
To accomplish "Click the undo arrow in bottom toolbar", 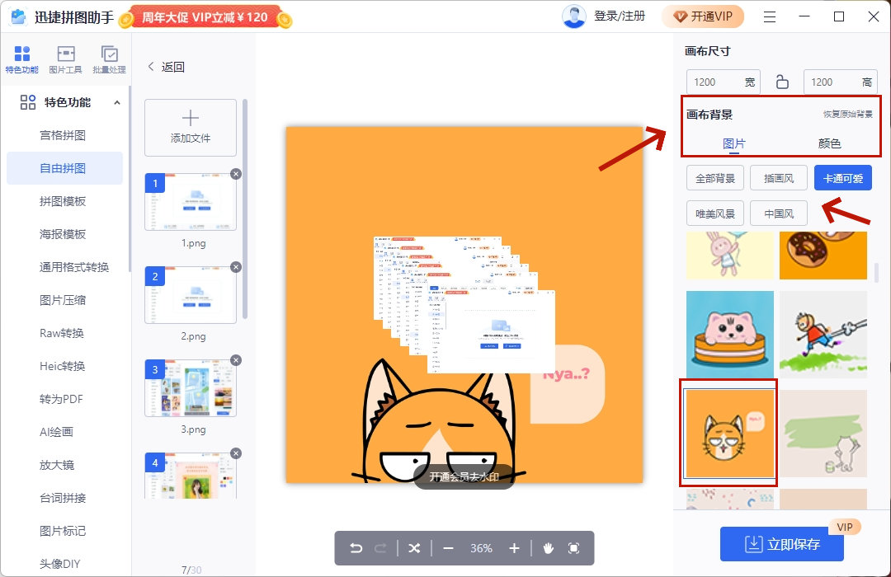I will [356, 548].
